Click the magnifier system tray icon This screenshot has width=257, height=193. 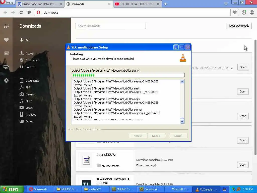tap(238, 189)
